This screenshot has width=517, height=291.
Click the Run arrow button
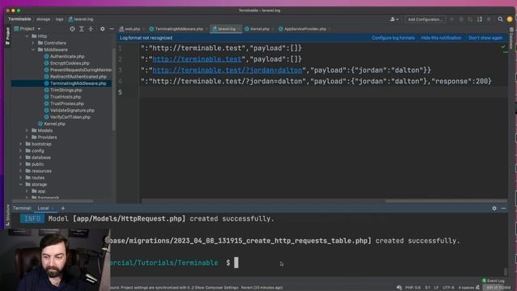[x=452, y=19]
